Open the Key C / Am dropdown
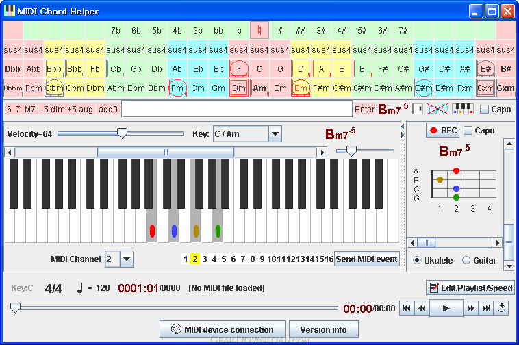This screenshot has height=345, width=519. click(275, 134)
